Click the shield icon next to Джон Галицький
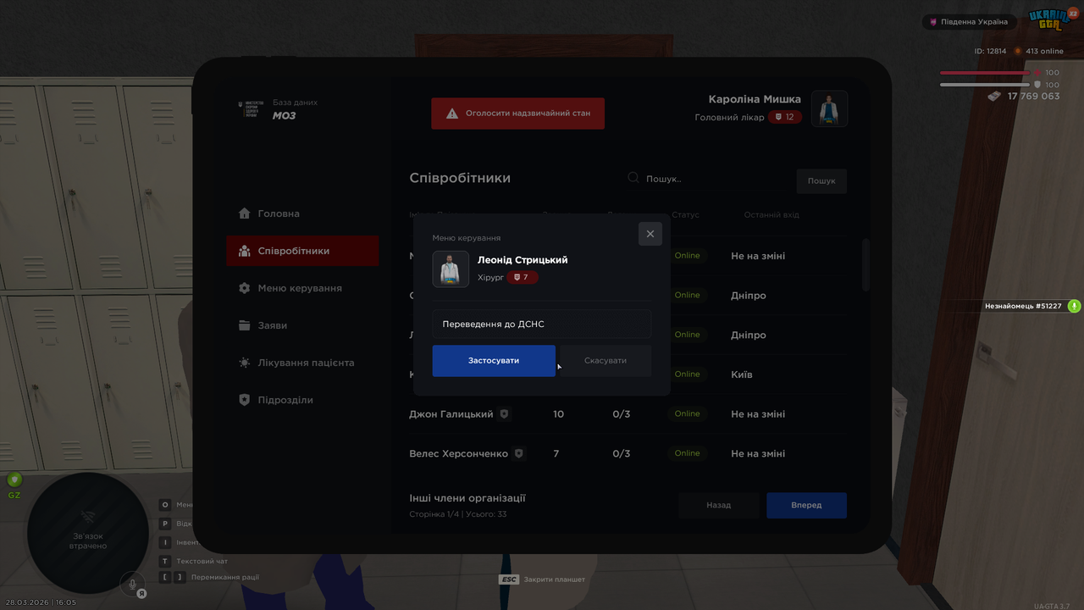The image size is (1084, 610). click(x=505, y=414)
